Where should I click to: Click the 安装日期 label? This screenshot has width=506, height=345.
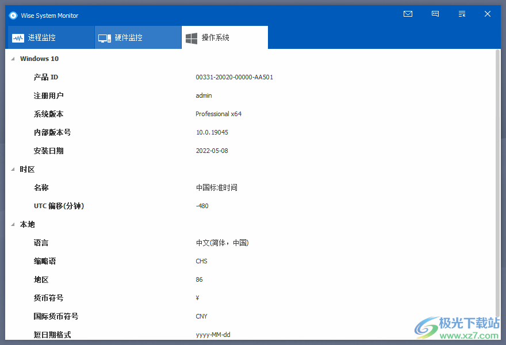(x=48, y=151)
